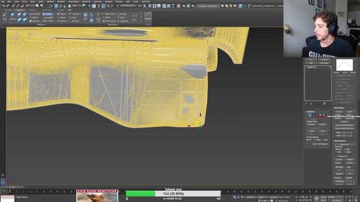Switch to the Object Paint ribbon tab
The height and width of the screenshot is (202, 360).
pos(47,10)
